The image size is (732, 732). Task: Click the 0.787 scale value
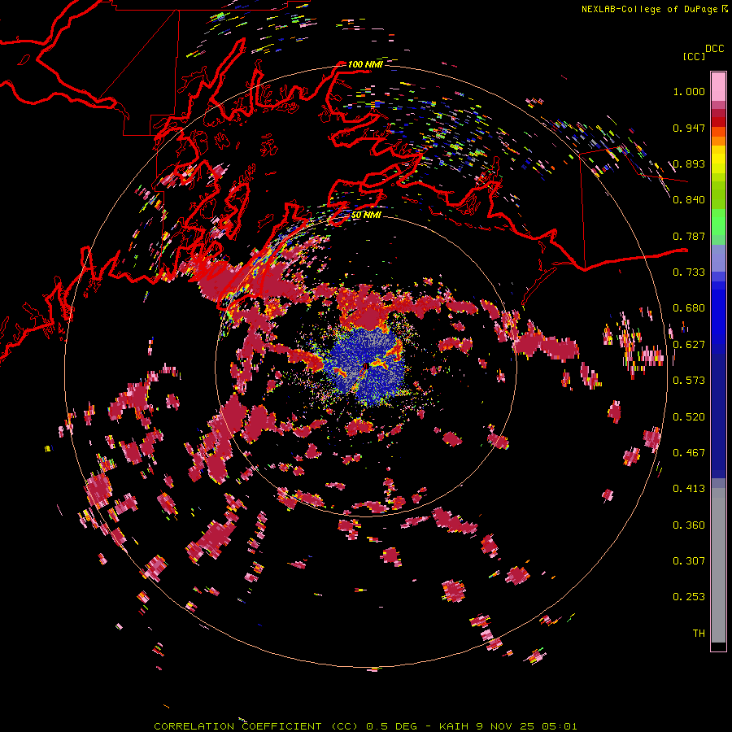[689, 237]
